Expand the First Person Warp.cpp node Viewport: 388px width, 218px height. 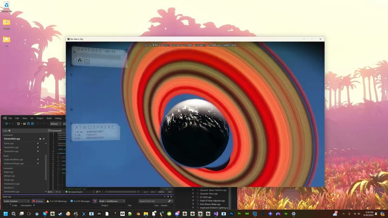pos(193,204)
